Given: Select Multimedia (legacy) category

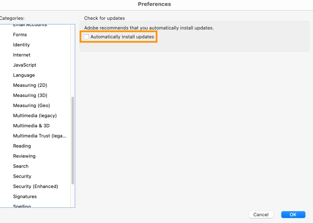Looking at the screenshot, I should point(35,116).
